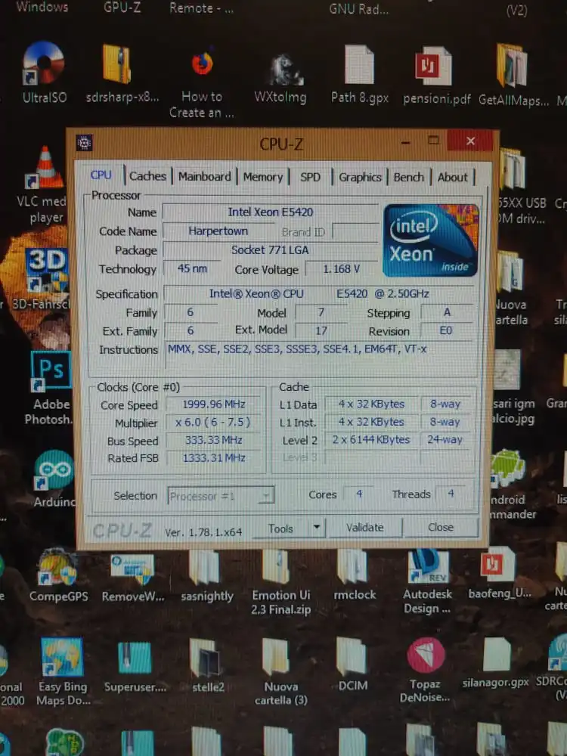Click the Tools button in CPU-Z
The width and height of the screenshot is (567, 756).
[281, 528]
